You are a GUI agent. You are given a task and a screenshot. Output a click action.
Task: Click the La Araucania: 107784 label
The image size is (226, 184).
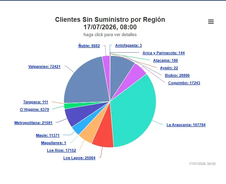[186, 125]
